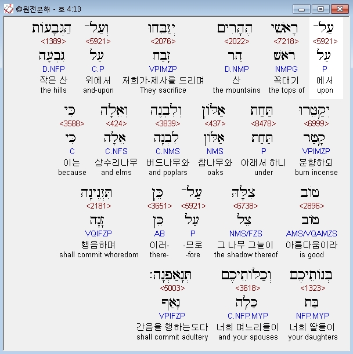This screenshot has width=353, height=354.
Task: Click the English gloss "and elms"
Action: 116,173
